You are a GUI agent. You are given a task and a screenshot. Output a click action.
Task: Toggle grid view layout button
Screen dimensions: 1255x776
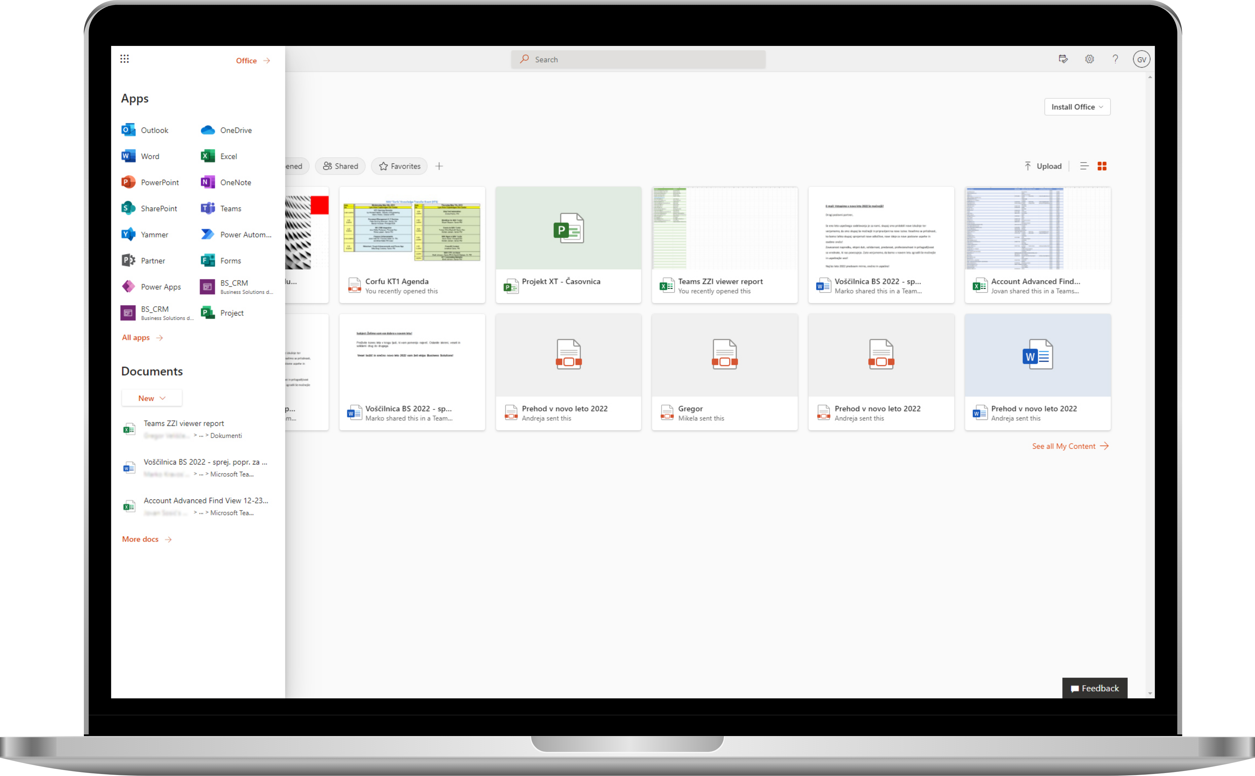[x=1102, y=165]
